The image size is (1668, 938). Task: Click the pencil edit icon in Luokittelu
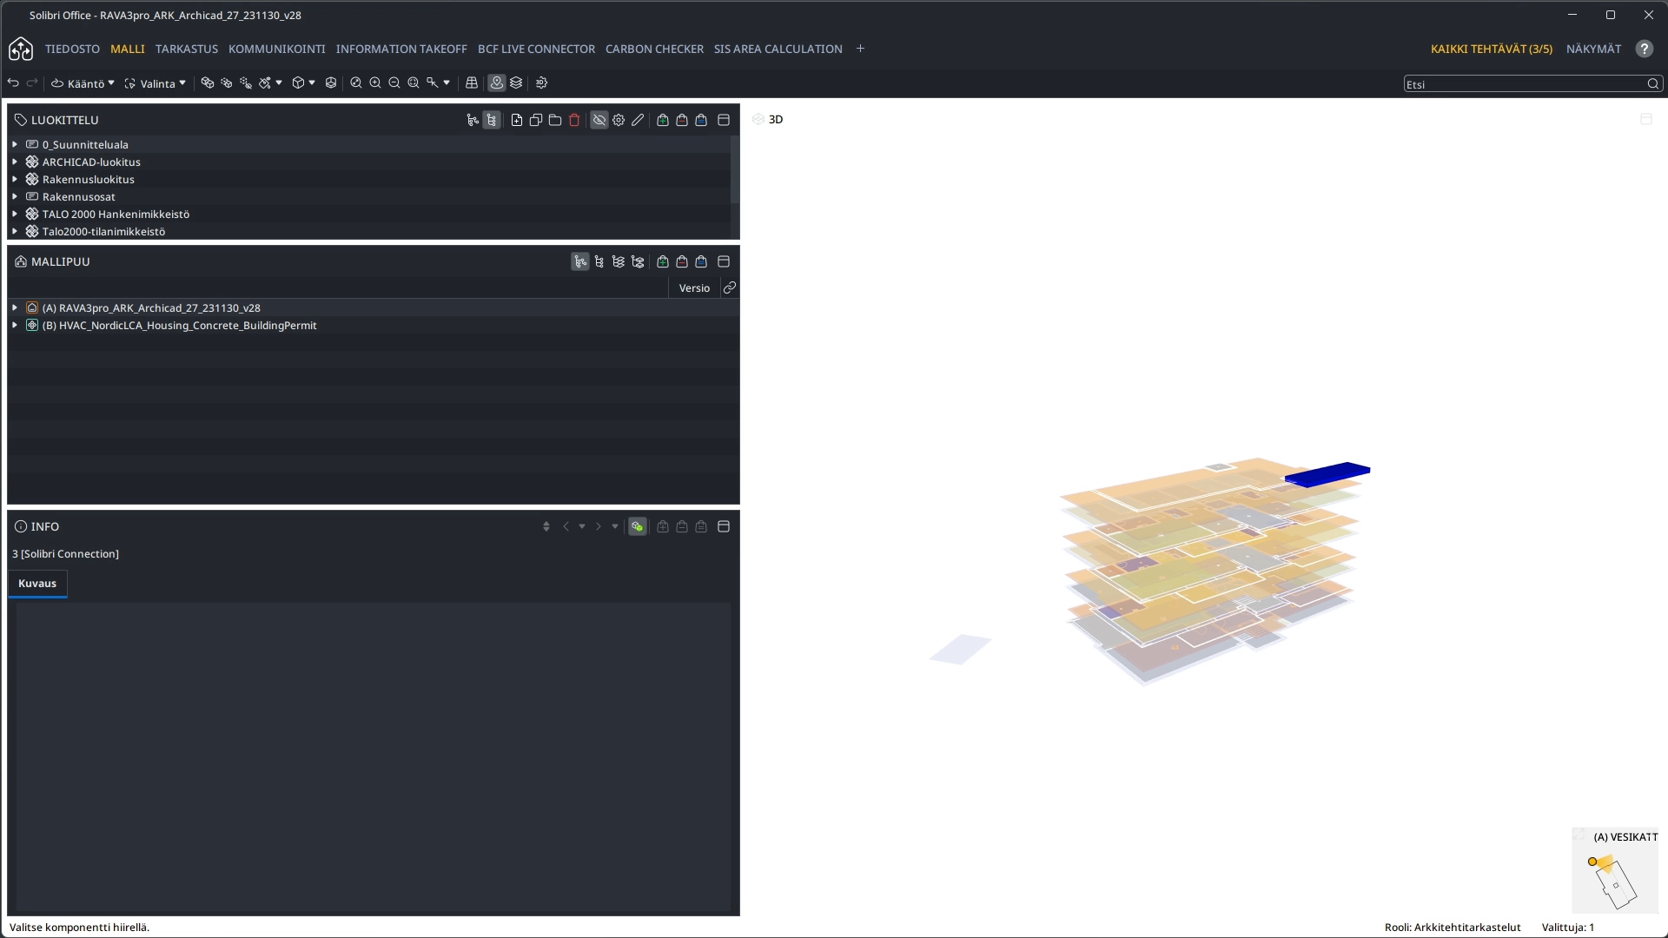(638, 121)
